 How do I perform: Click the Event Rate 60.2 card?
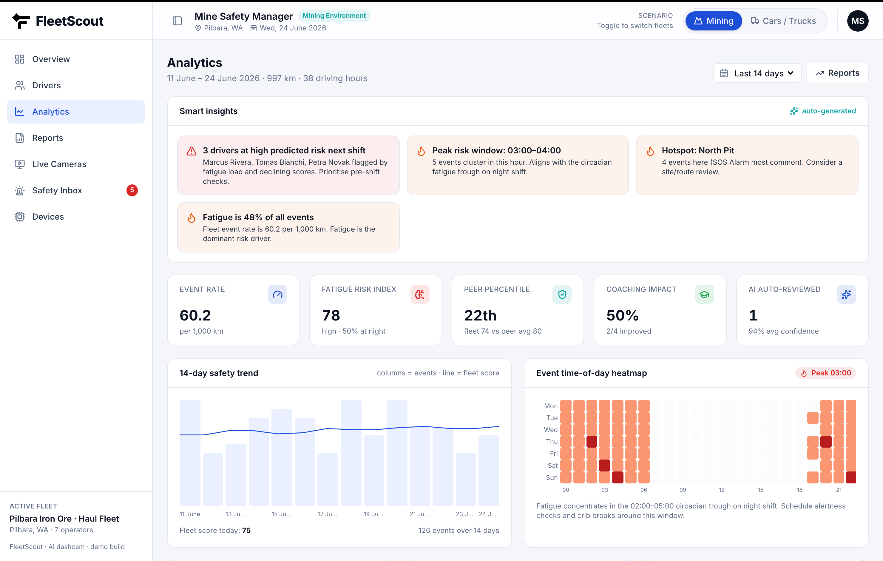[233, 310]
